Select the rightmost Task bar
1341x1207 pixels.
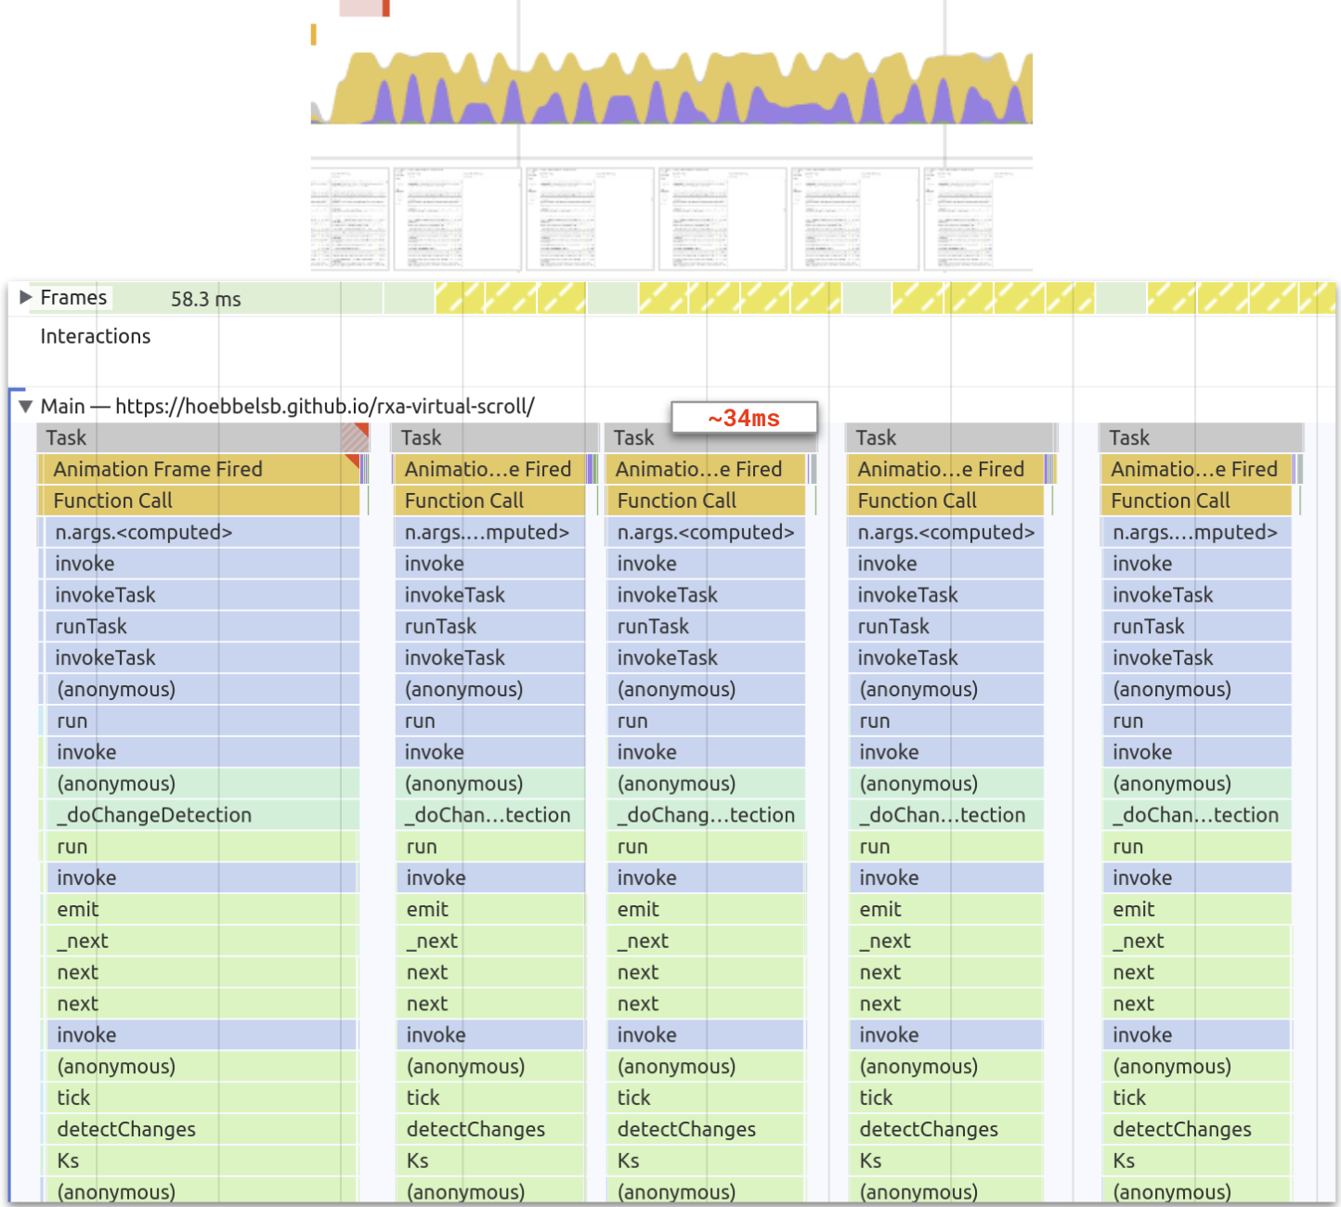tap(1200, 437)
